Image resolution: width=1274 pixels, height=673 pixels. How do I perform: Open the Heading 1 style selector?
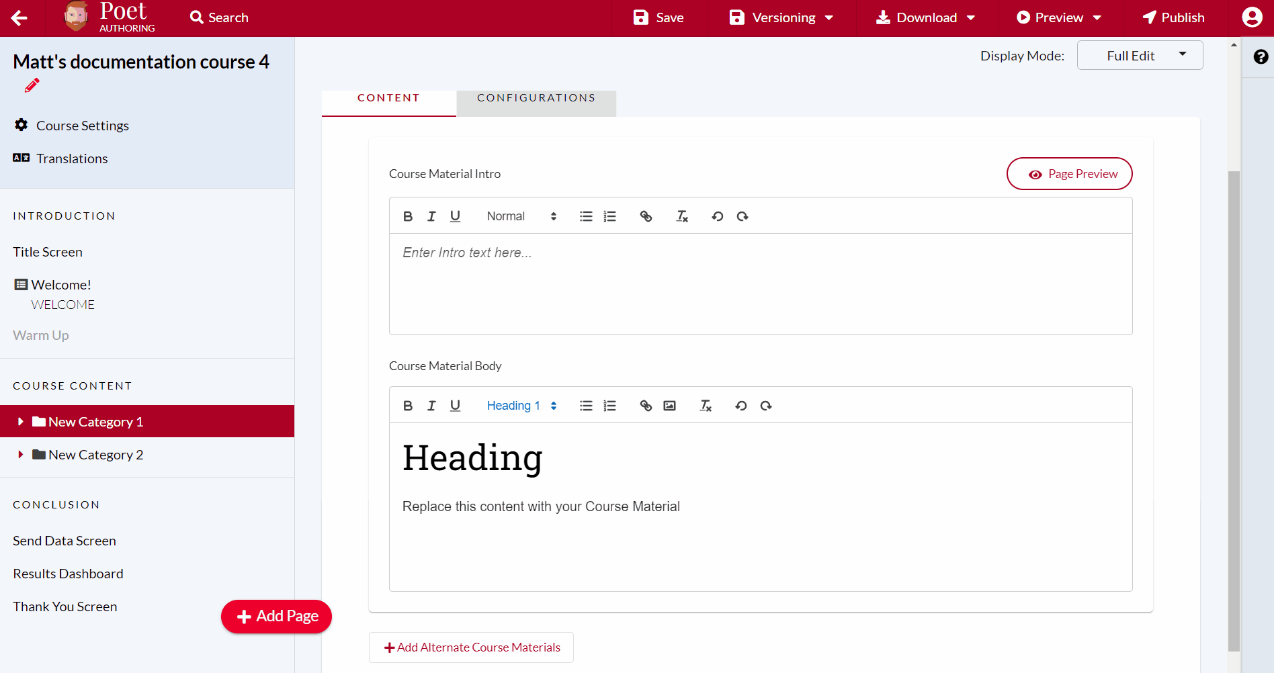521,405
